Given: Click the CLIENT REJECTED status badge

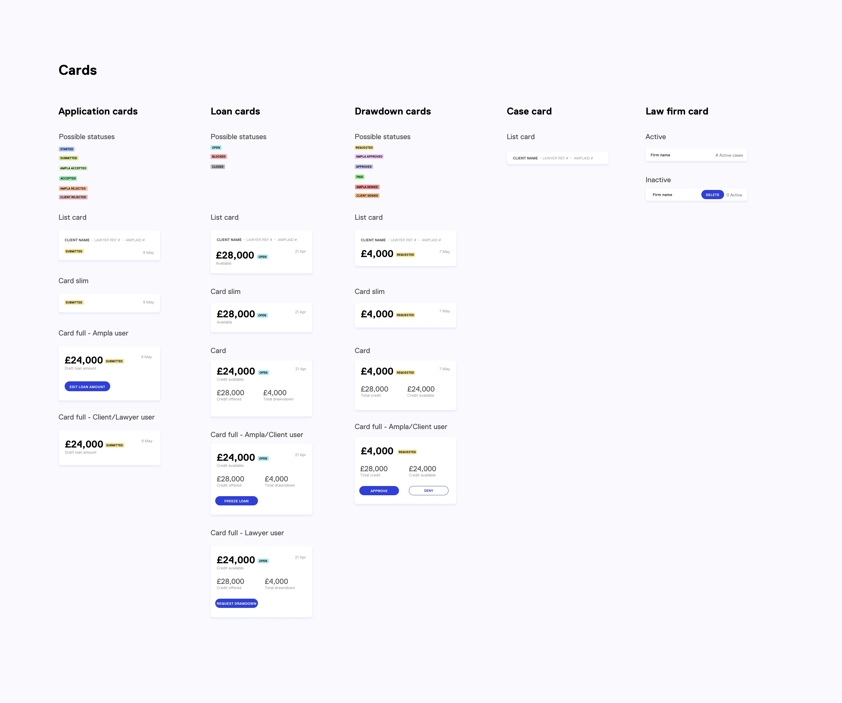Looking at the screenshot, I should (73, 197).
